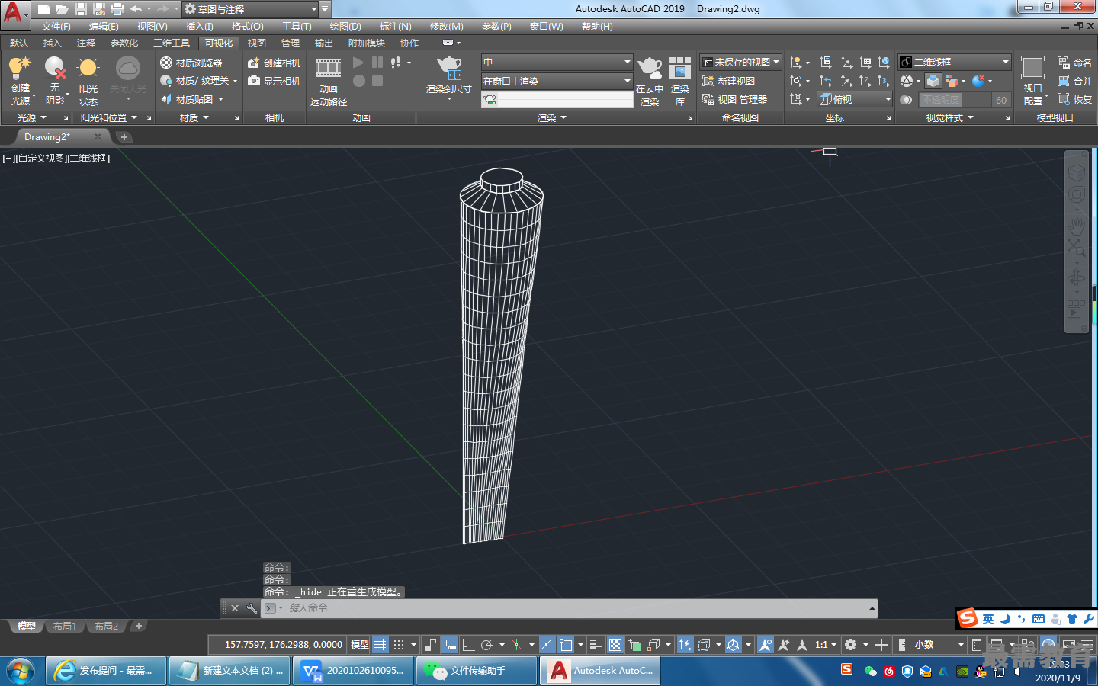
Task: Click the UCS Previous icon
Action: [x=826, y=81]
